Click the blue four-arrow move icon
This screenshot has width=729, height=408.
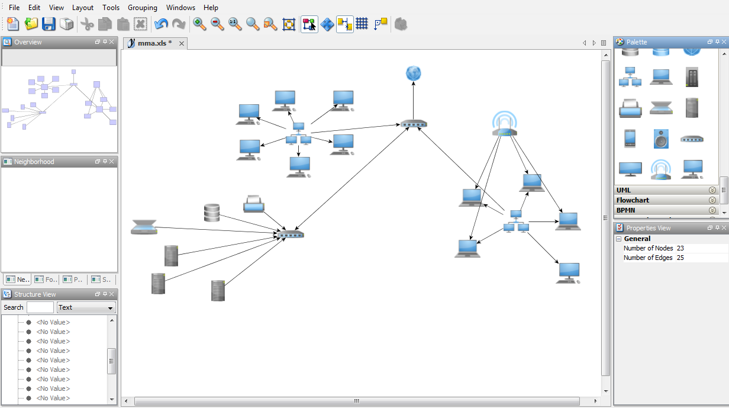coord(327,24)
